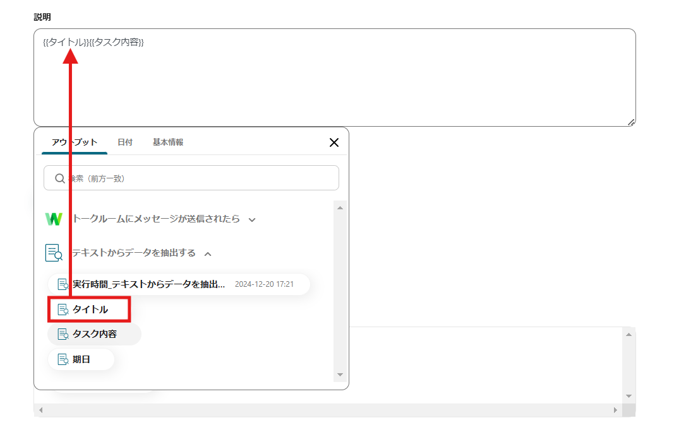674x423 pixels.
Task: Click the icon next to タイトル output
Action: 63,310
